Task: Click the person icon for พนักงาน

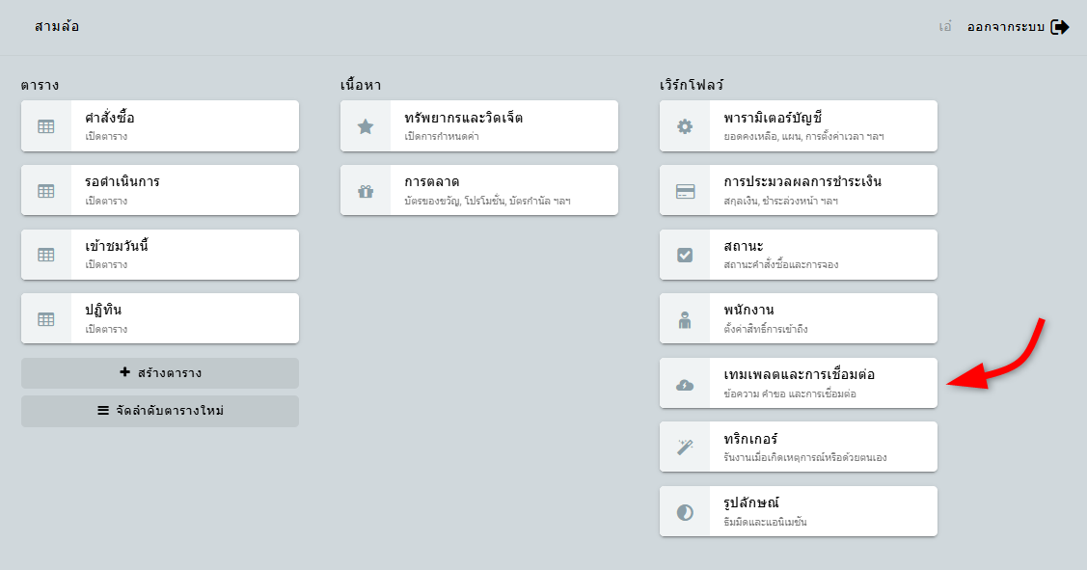Action: [x=685, y=319]
